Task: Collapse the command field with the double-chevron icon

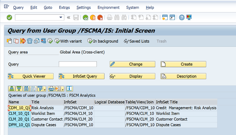Action: tap(68, 18)
